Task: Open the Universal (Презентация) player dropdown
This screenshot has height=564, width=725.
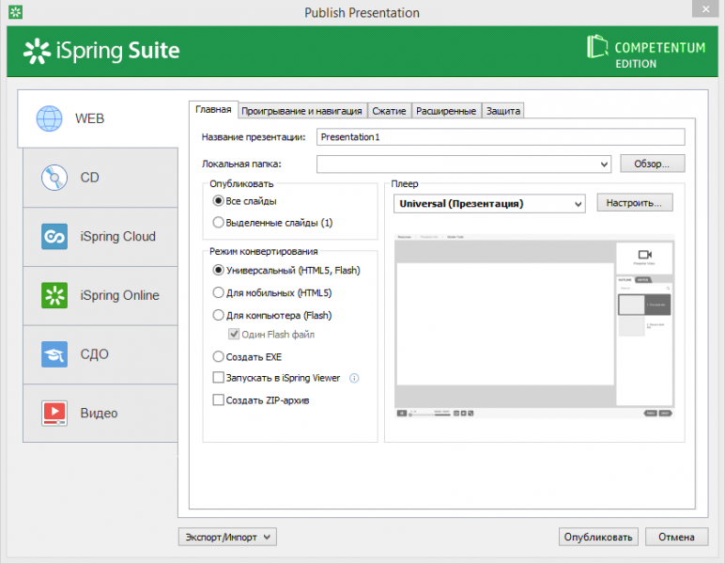Action: 488,203
